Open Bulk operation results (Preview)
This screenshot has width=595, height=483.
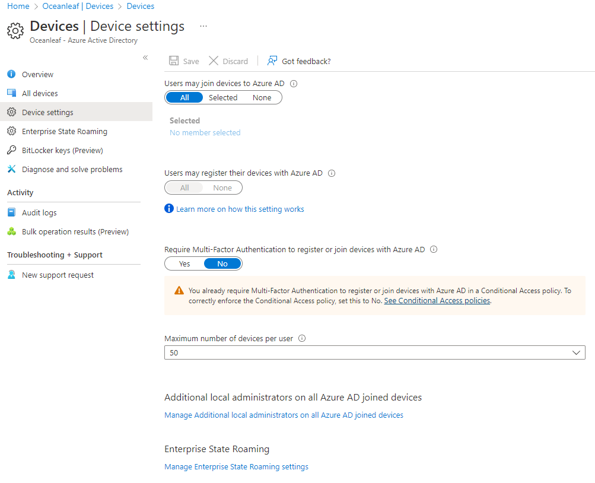[75, 231]
